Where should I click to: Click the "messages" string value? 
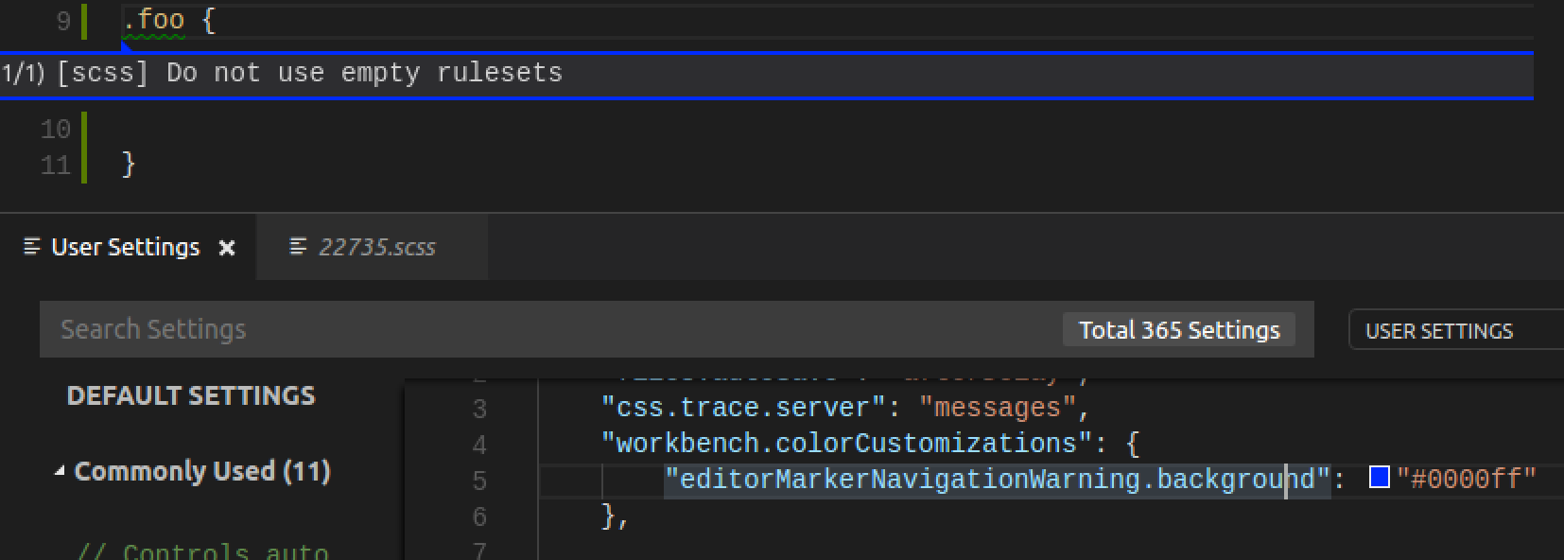(x=997, y=408)
